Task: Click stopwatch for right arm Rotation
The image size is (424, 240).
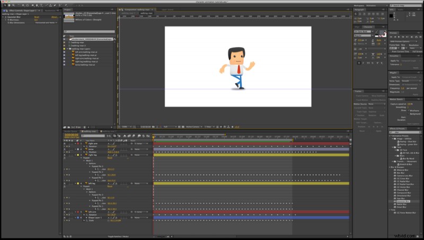Action: point(84,146)
